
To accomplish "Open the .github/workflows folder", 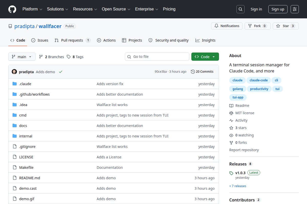I will click(x=34, y=94).
